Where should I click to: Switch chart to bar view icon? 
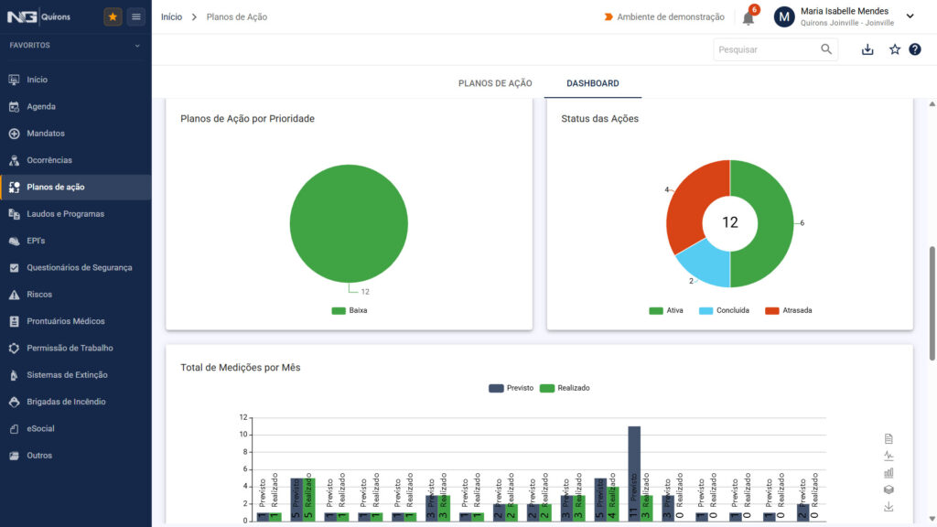pos(889,473)
